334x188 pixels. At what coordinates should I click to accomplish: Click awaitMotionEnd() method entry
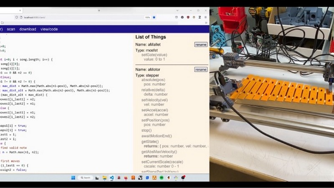[x=157, y=136]
